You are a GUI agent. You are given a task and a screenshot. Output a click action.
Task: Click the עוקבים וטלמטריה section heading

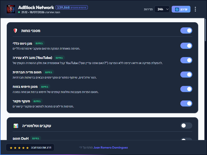(x=37, y=126)
